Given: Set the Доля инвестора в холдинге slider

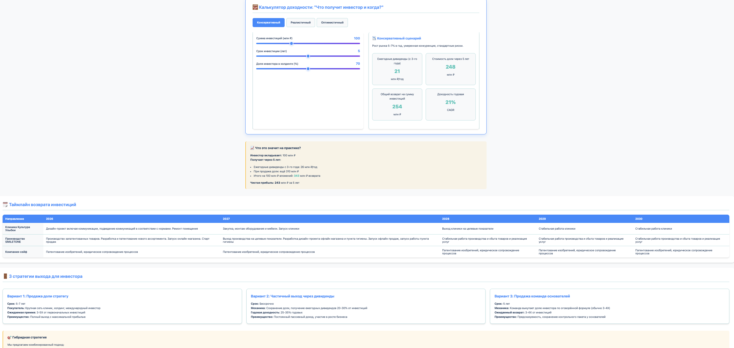Looking at the screenshot, I should click(x=308, y=69).
